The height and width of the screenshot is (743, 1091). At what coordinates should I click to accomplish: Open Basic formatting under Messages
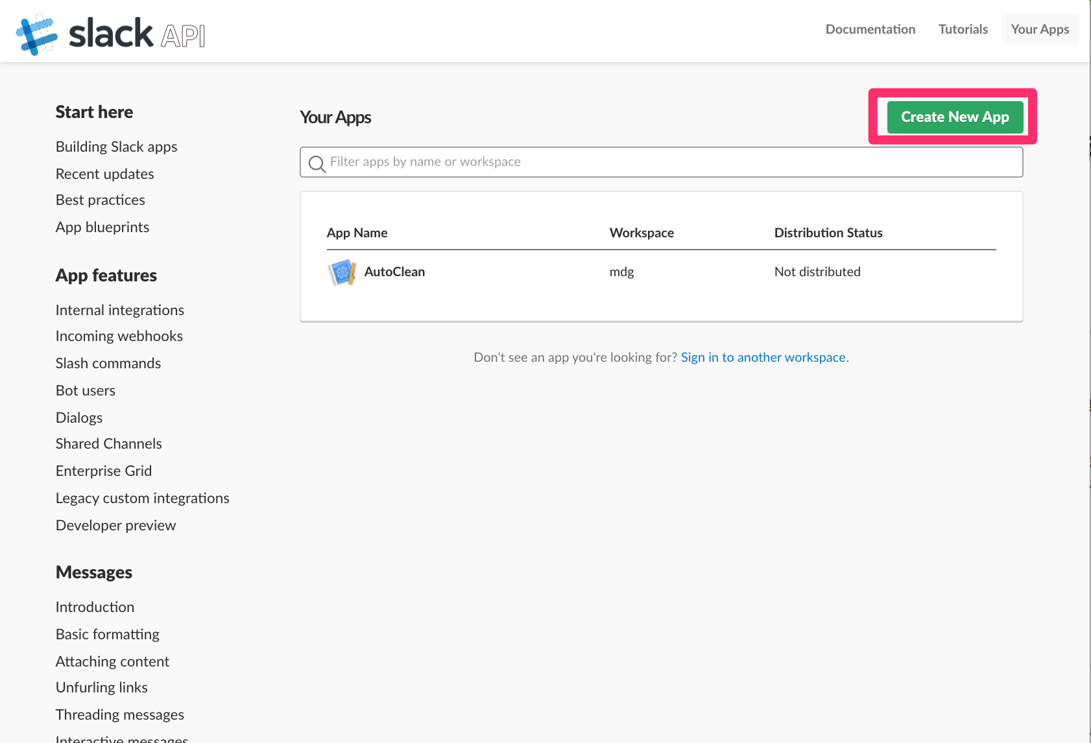(108, 634)
